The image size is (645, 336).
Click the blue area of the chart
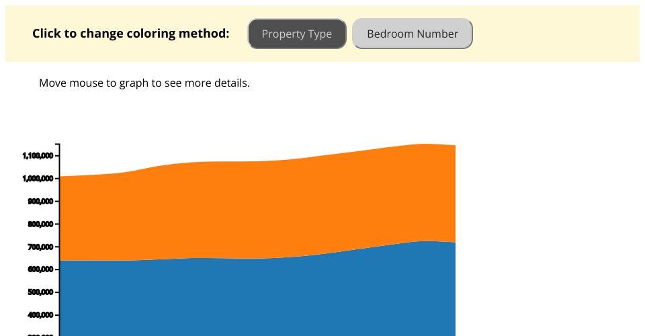[x=255, y=296]
